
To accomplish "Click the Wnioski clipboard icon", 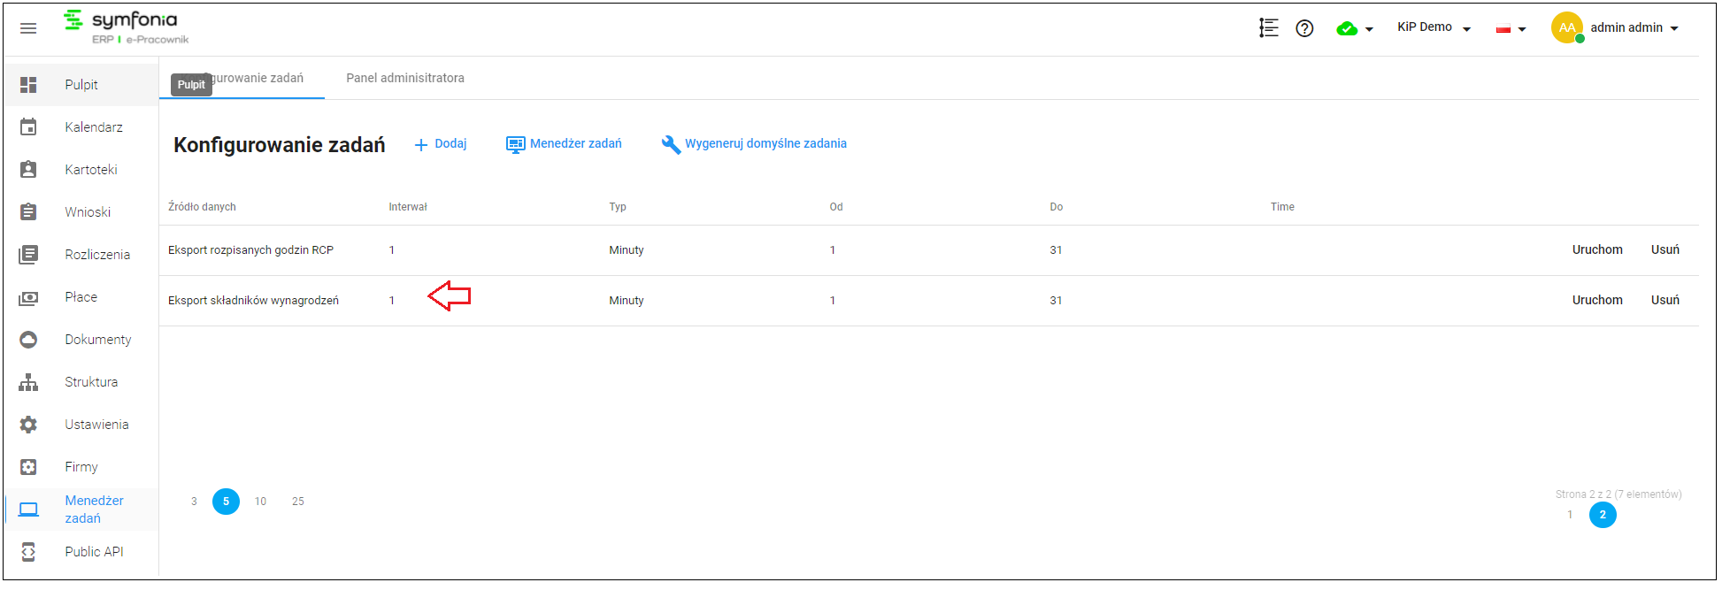I will click(x=28, y=212).
